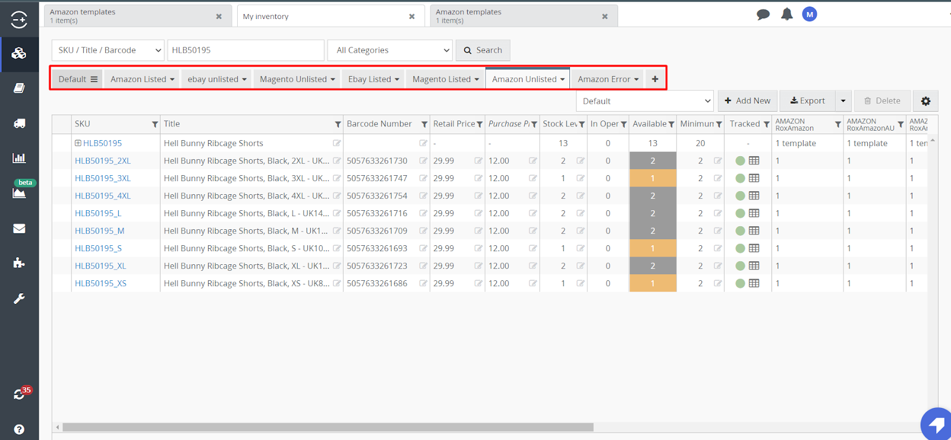Click the Add New button
The height and width of the screenshot is (440, 951).
748,101
